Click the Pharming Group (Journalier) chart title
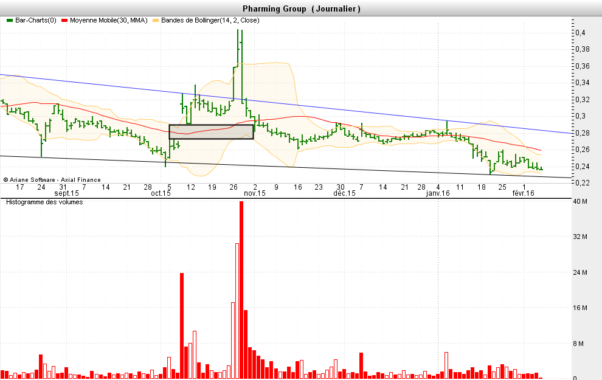Viewport: 602px width, 380px height. coord(302,9)
